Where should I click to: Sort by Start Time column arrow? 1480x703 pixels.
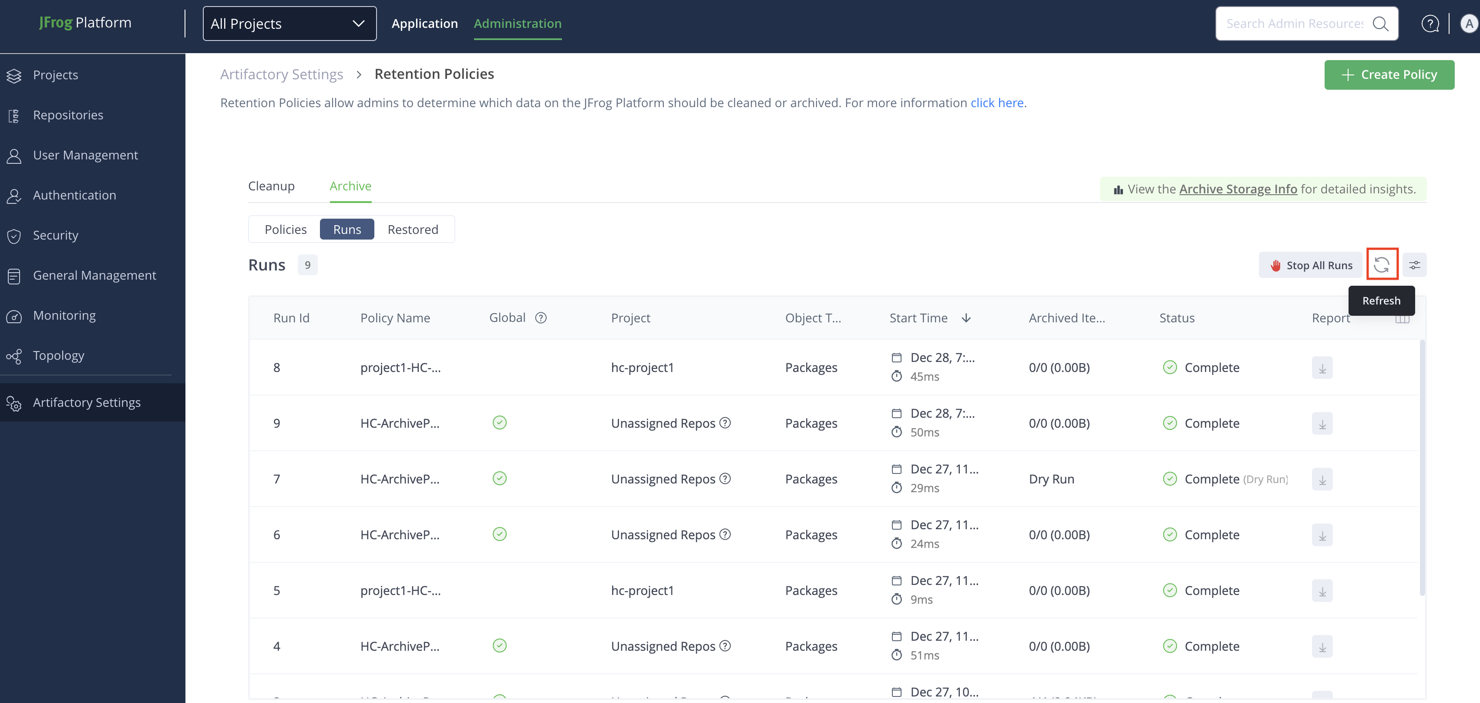(966, 318)
